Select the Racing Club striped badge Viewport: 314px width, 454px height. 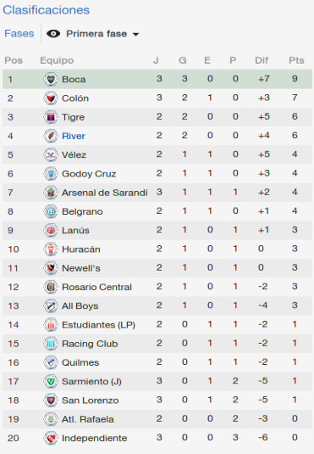(x=51, y=344)
